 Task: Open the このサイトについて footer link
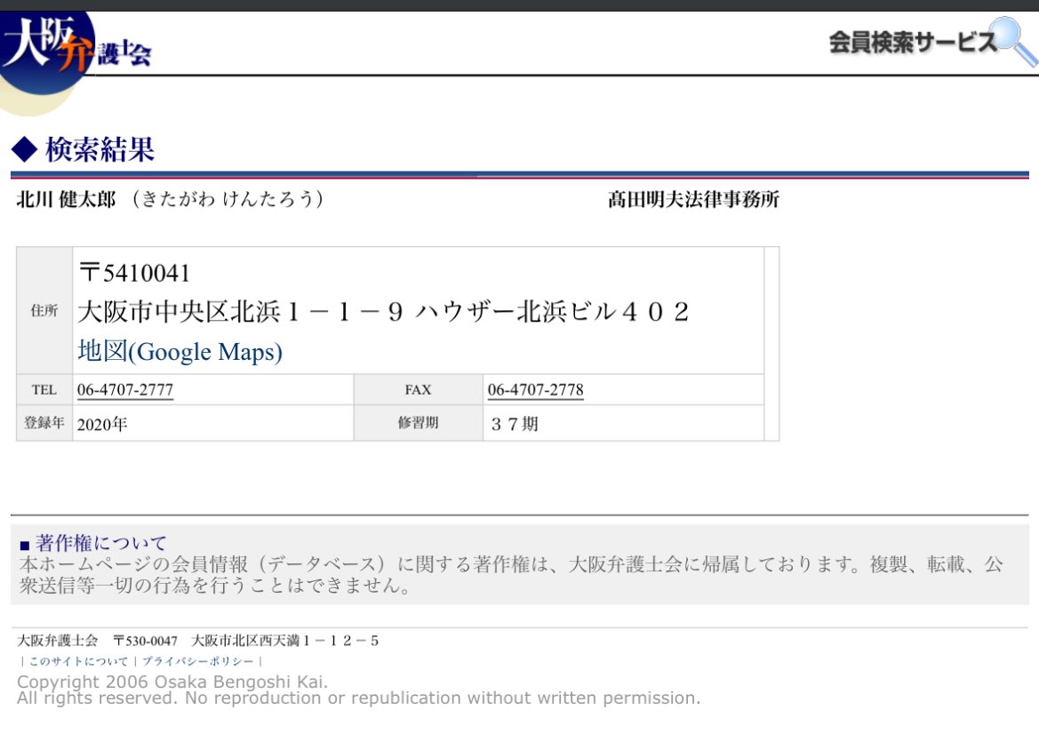pos(78,661)
